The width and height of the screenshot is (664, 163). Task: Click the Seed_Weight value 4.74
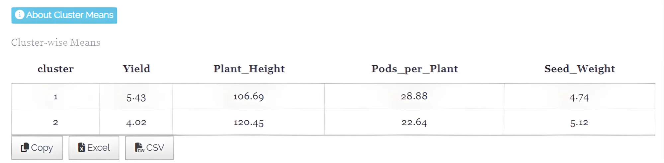pos(579,97)
